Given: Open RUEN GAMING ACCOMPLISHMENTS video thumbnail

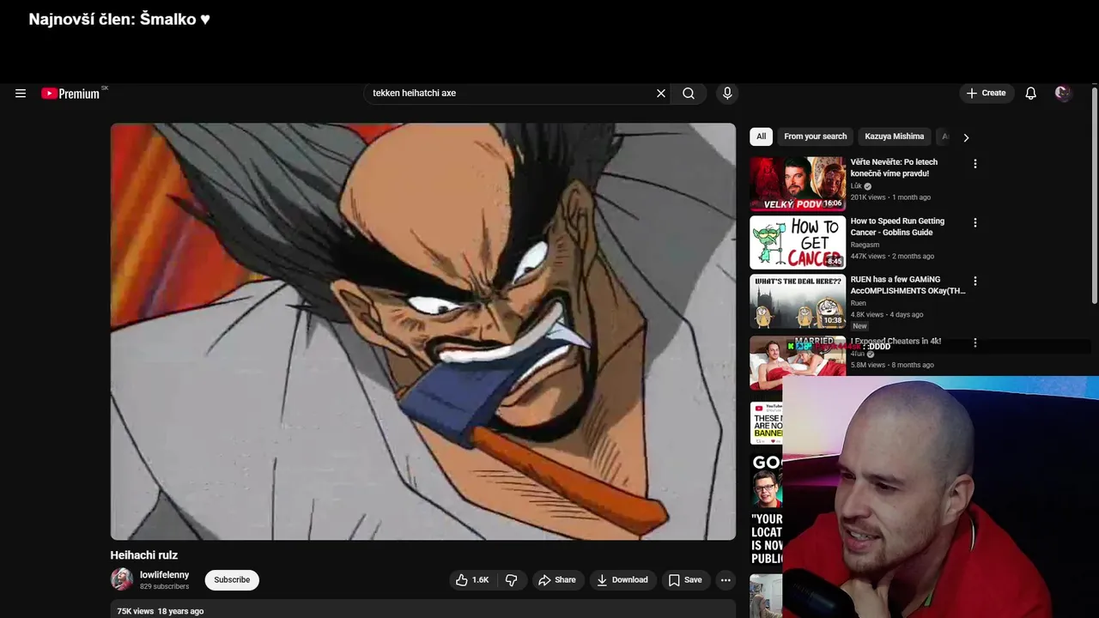Looking at the screenshot, I should (798, 301).
